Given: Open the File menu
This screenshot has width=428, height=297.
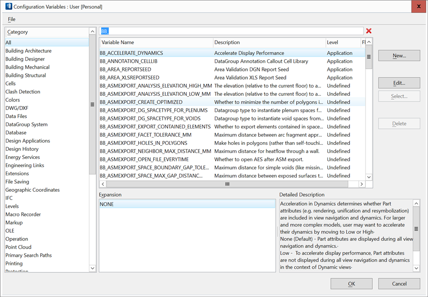Looking at the screenshot, I should tap(11, 19).
